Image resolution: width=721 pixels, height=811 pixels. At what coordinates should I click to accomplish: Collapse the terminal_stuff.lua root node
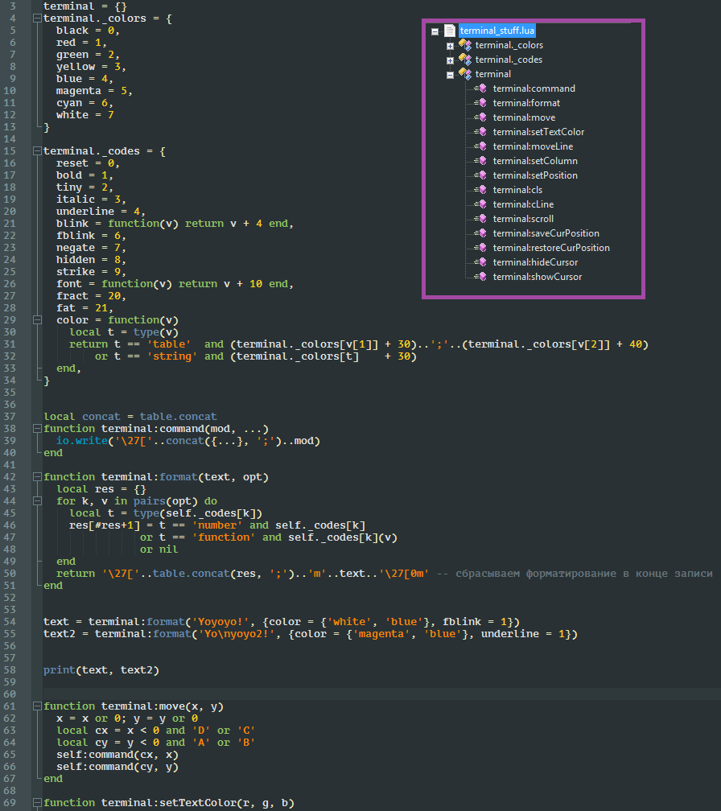click(435, 31)
